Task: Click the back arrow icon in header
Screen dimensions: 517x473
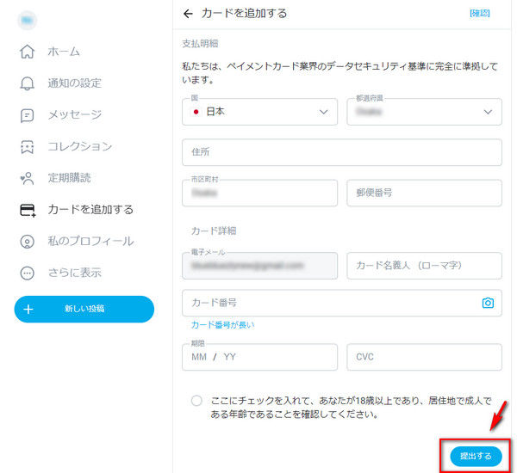Action: pos(189,14)
